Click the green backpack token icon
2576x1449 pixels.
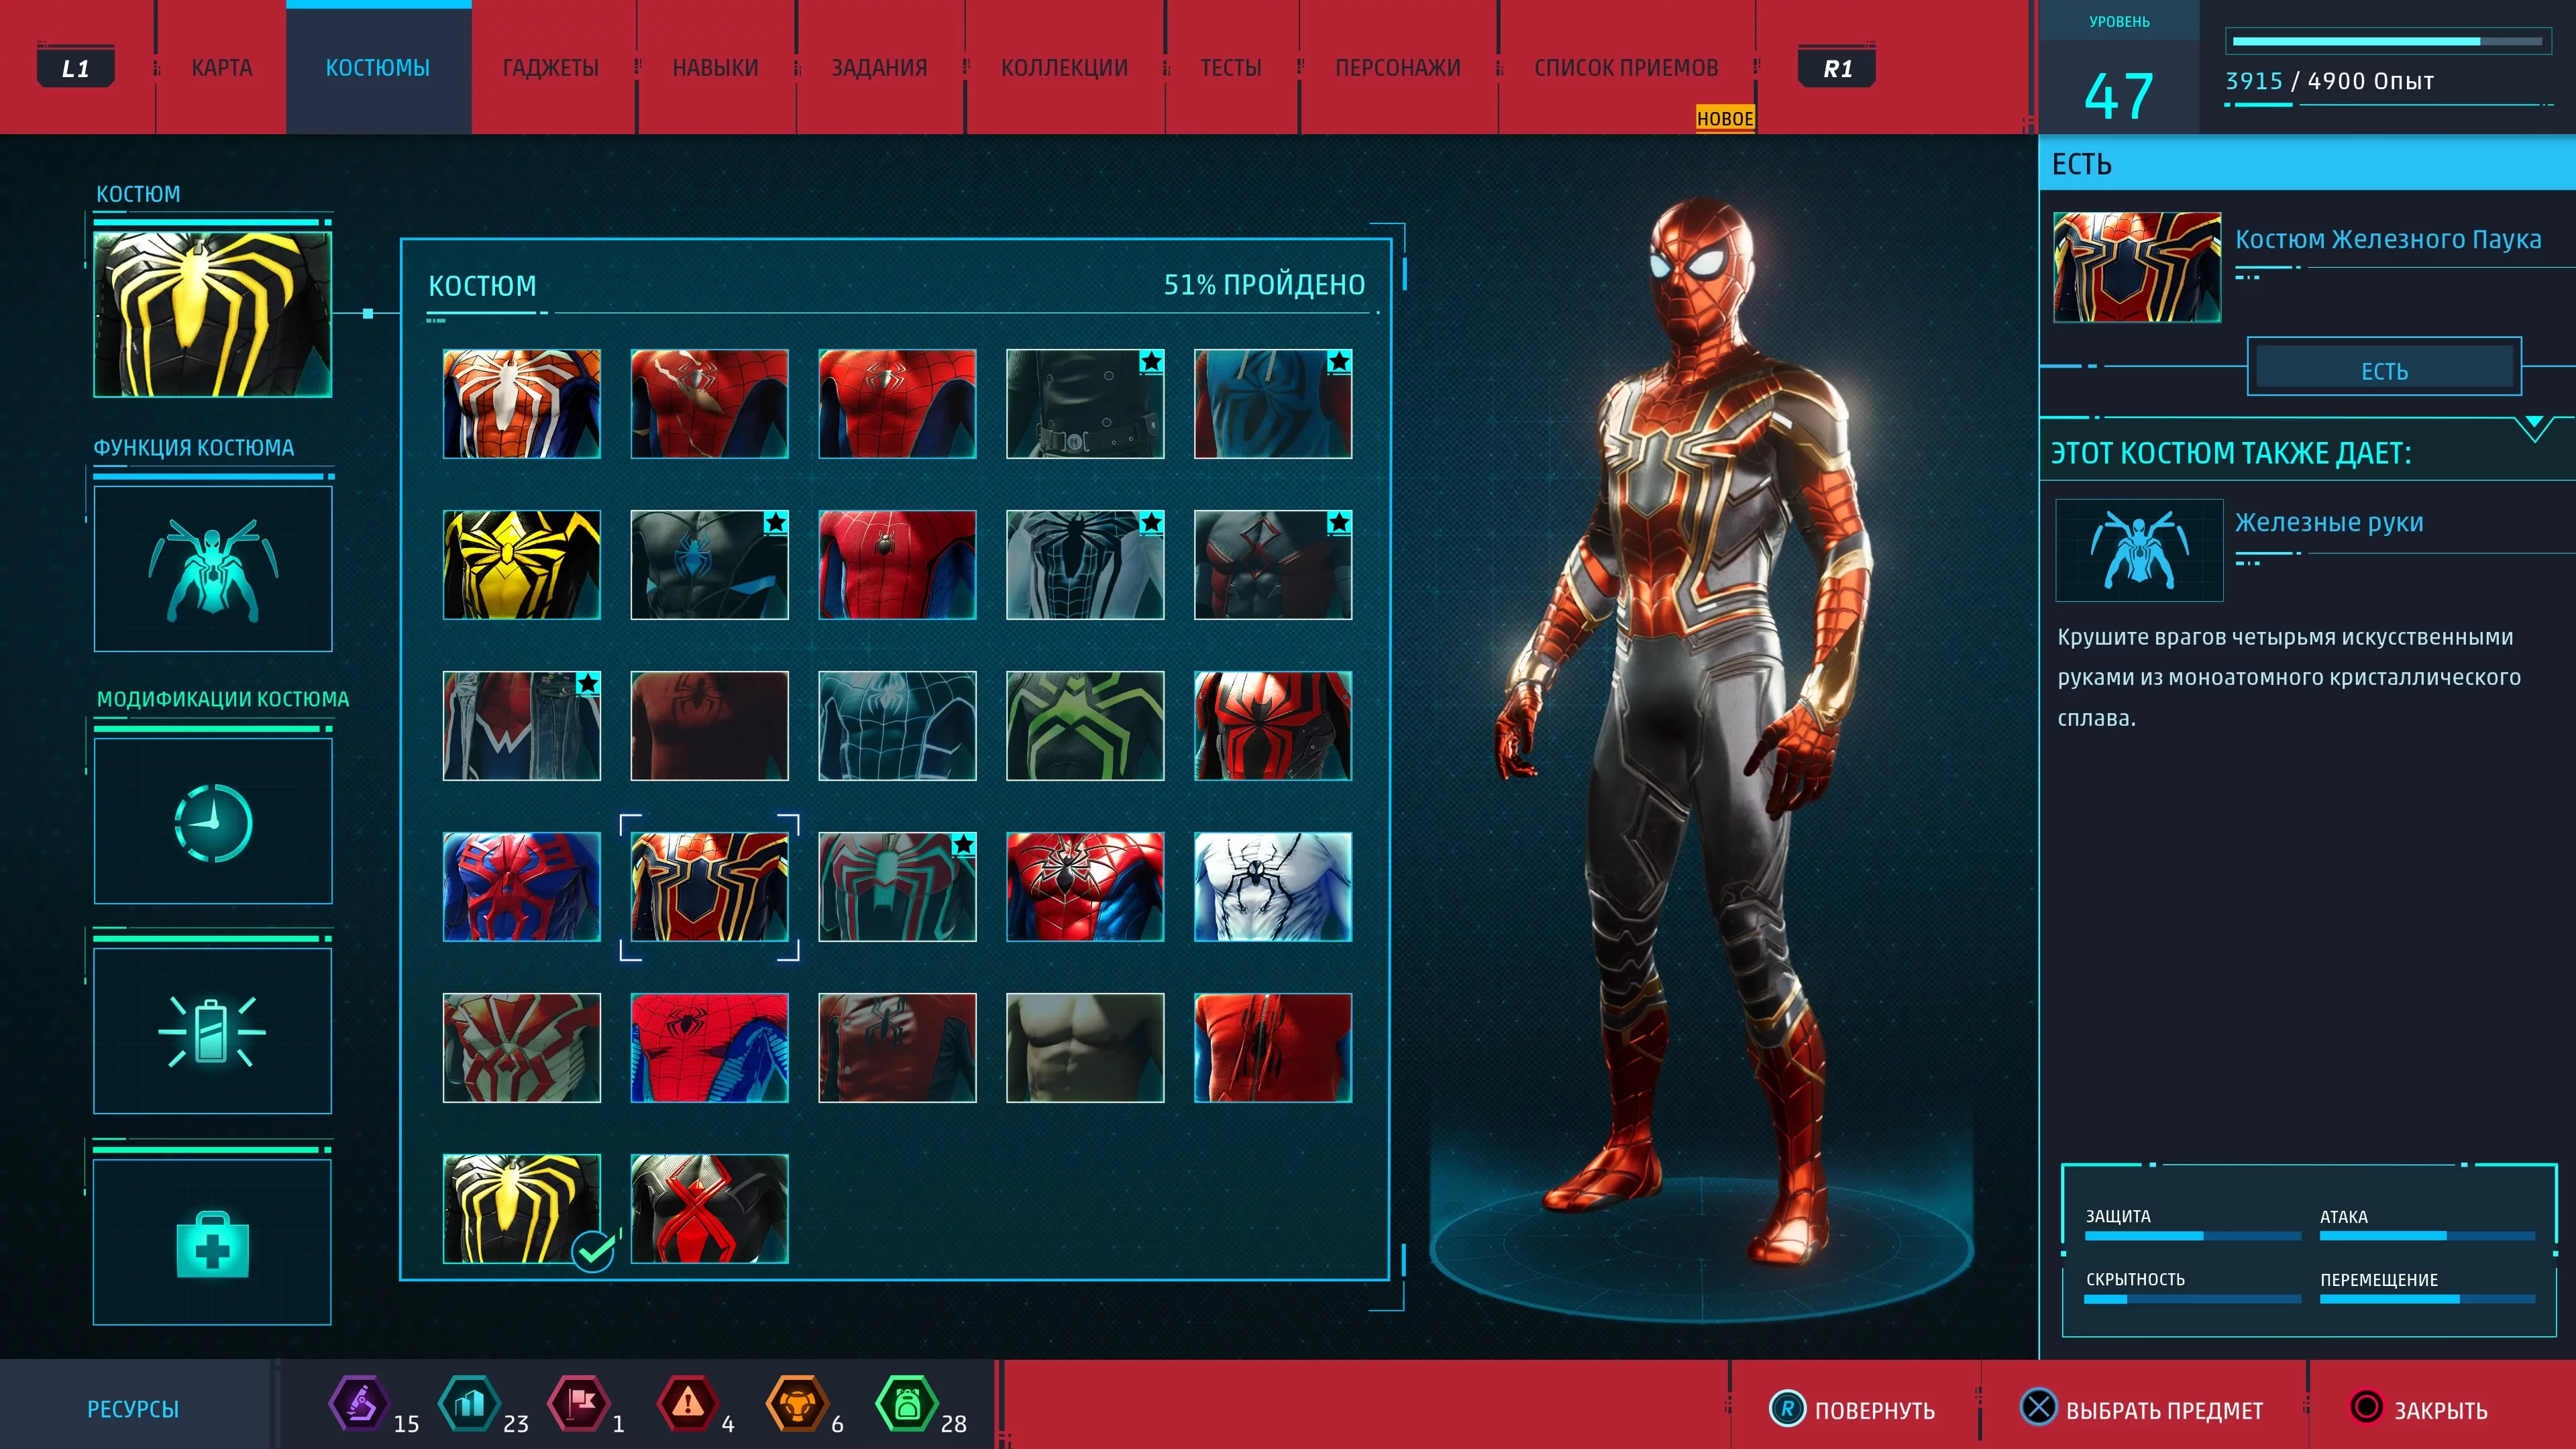point(907,1404)
